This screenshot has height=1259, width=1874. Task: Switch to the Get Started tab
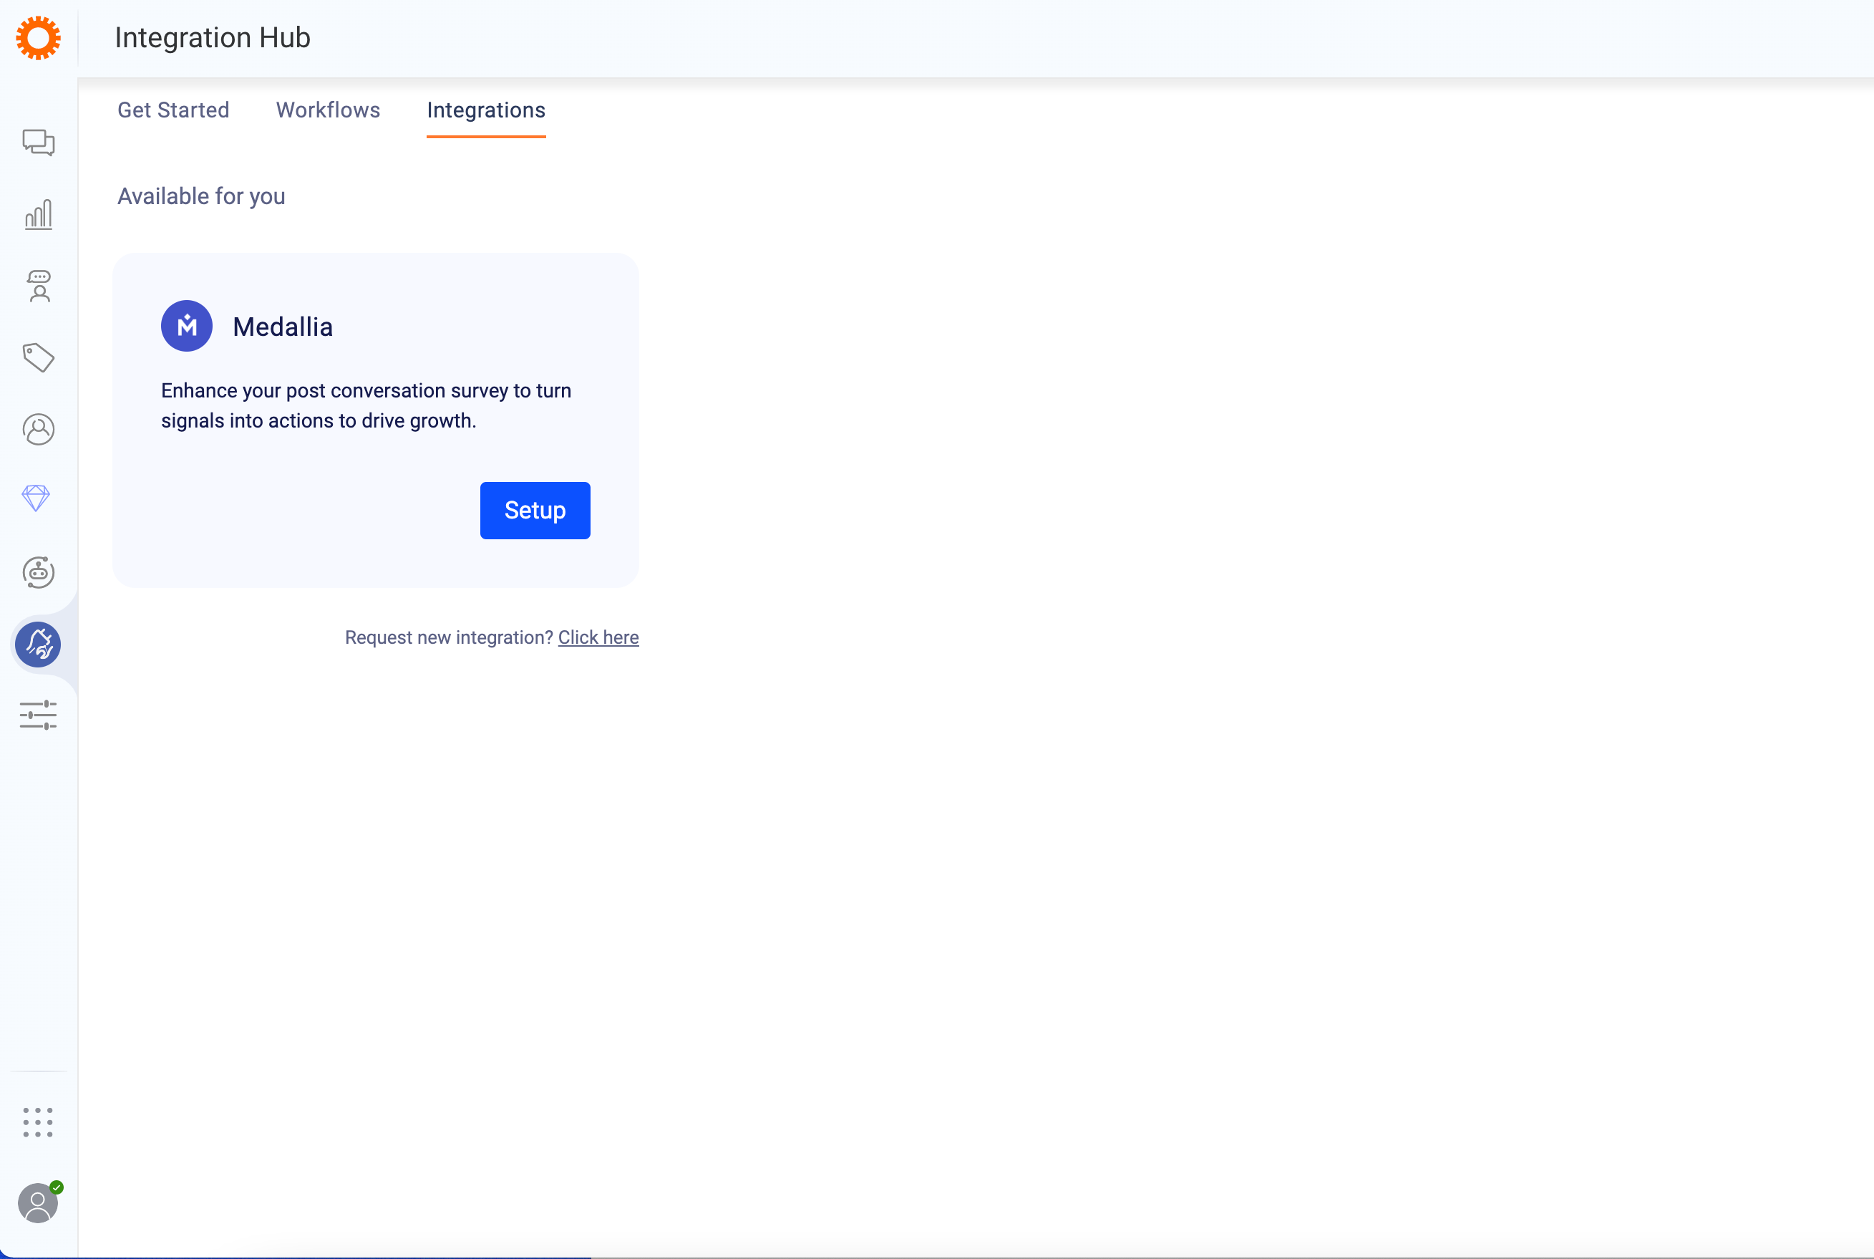(x=173, y=110)
